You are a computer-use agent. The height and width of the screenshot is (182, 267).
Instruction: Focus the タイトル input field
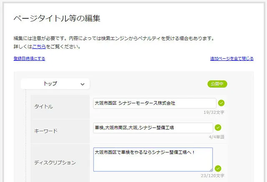coord(155,103)
